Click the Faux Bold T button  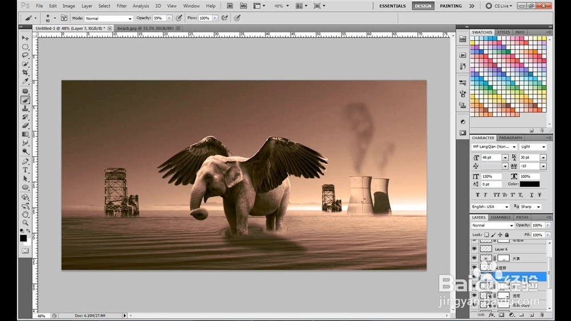477,195
